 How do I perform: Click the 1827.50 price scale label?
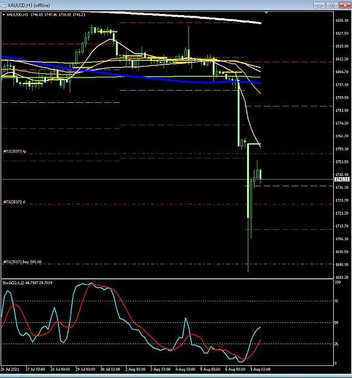pyautogui.click(x=342, y=33)
